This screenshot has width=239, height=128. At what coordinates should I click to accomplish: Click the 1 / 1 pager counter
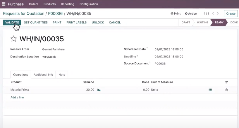pos(206,13)
